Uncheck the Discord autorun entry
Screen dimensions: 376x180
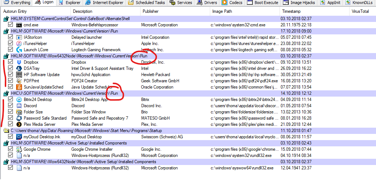pos(10,105)
